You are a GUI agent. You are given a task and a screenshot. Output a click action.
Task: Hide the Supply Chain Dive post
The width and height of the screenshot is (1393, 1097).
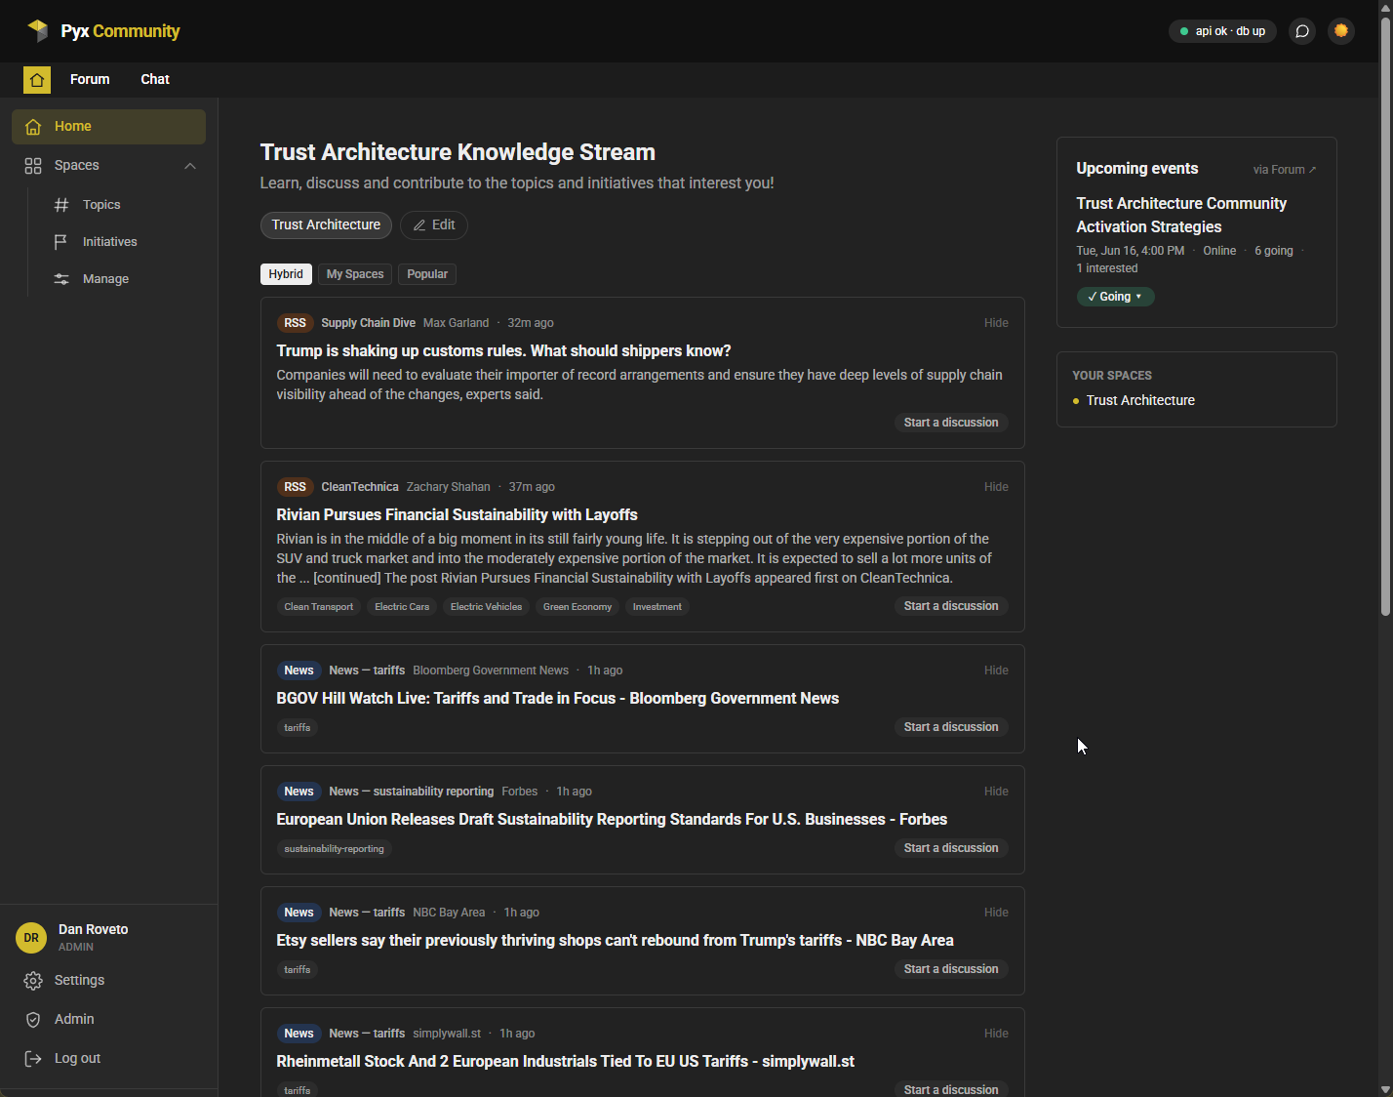coord(996,323)
